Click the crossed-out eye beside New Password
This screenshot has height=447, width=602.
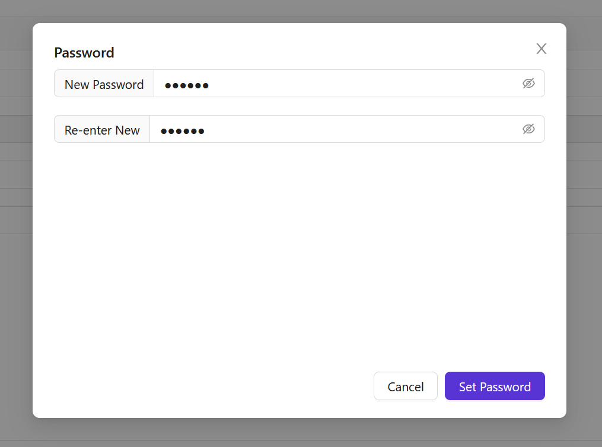[x=528, y=84]
